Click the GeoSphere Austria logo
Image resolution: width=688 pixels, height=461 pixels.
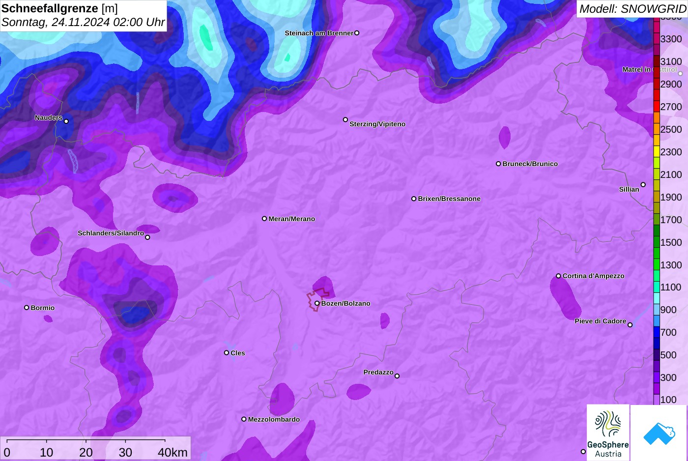[x=608, y=432]
